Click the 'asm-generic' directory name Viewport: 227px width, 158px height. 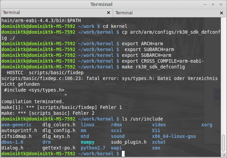pyautogui.click(x=16, y=125)
